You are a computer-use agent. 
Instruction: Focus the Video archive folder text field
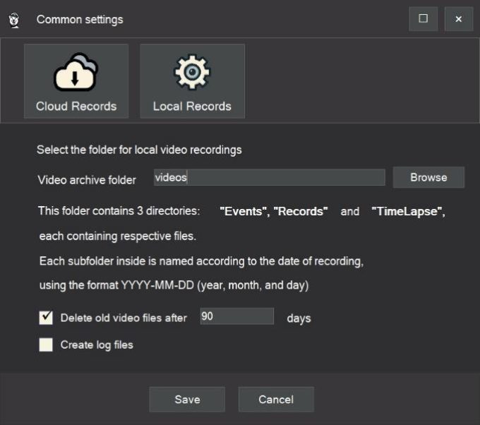click(269, 177)
